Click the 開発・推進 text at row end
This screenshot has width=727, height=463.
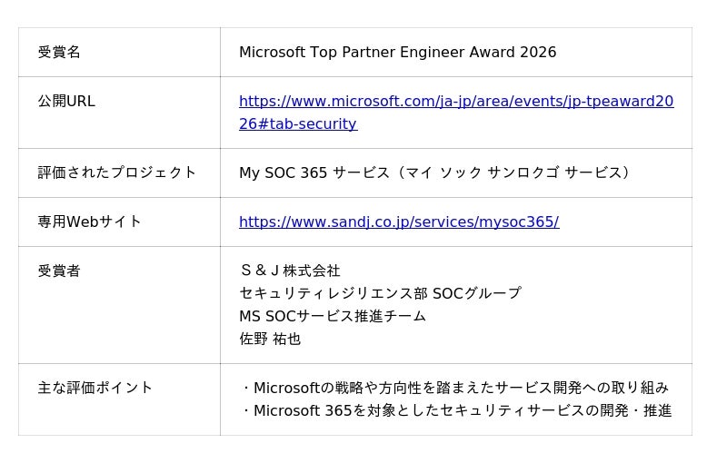pos(636,410)
